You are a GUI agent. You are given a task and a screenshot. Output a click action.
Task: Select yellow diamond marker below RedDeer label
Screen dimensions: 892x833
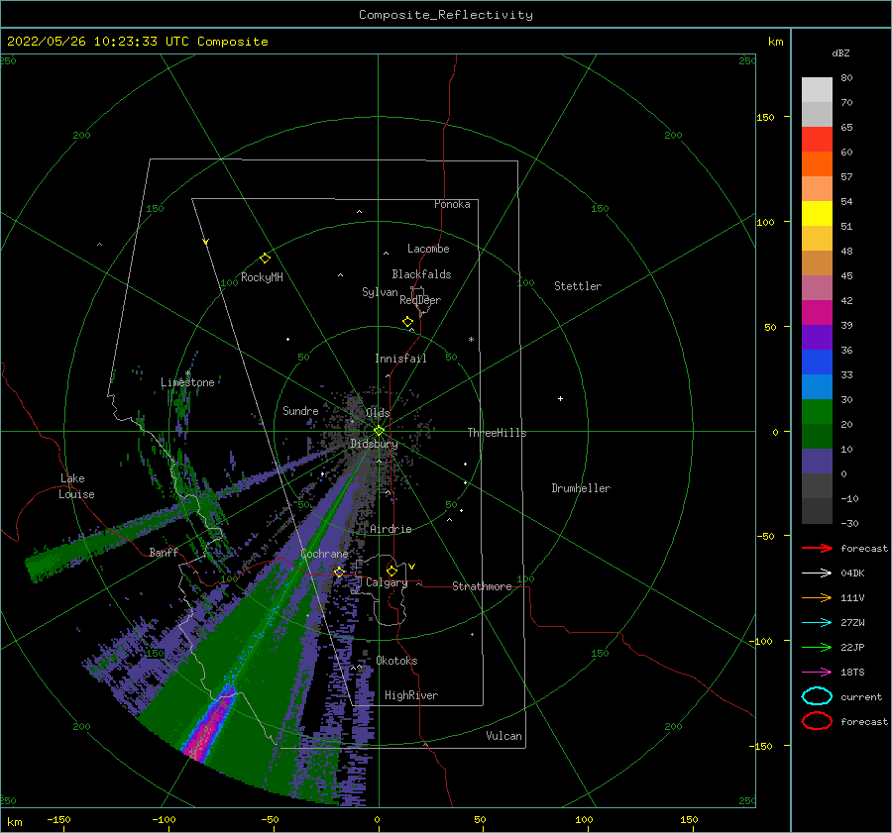pyautogui.click(x=408, y=321)
